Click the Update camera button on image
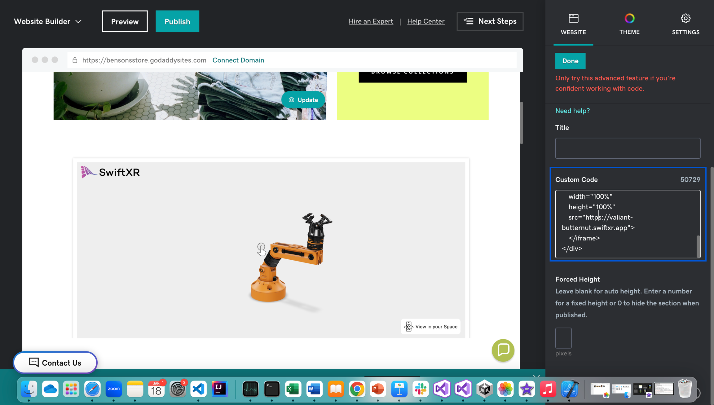The height and width of the screenshot is (405, 714). pyautogui.click(x=303, y=100)
